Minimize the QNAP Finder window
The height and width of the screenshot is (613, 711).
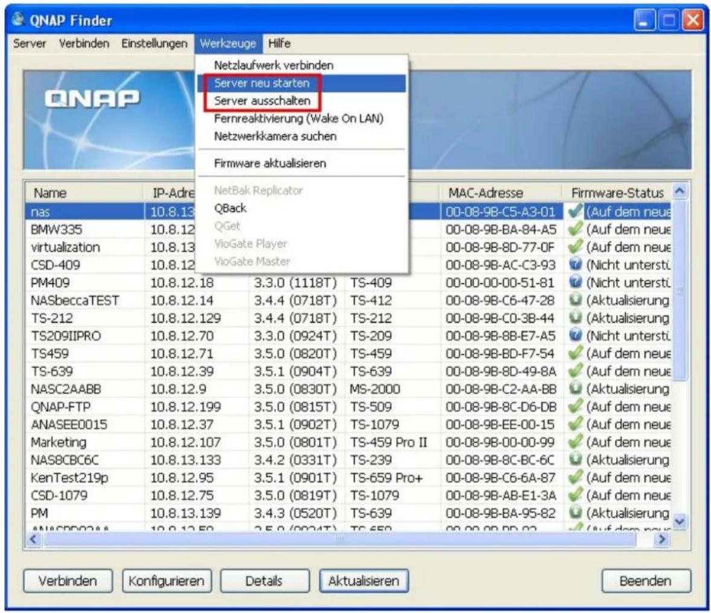click(x=645, y=21)
